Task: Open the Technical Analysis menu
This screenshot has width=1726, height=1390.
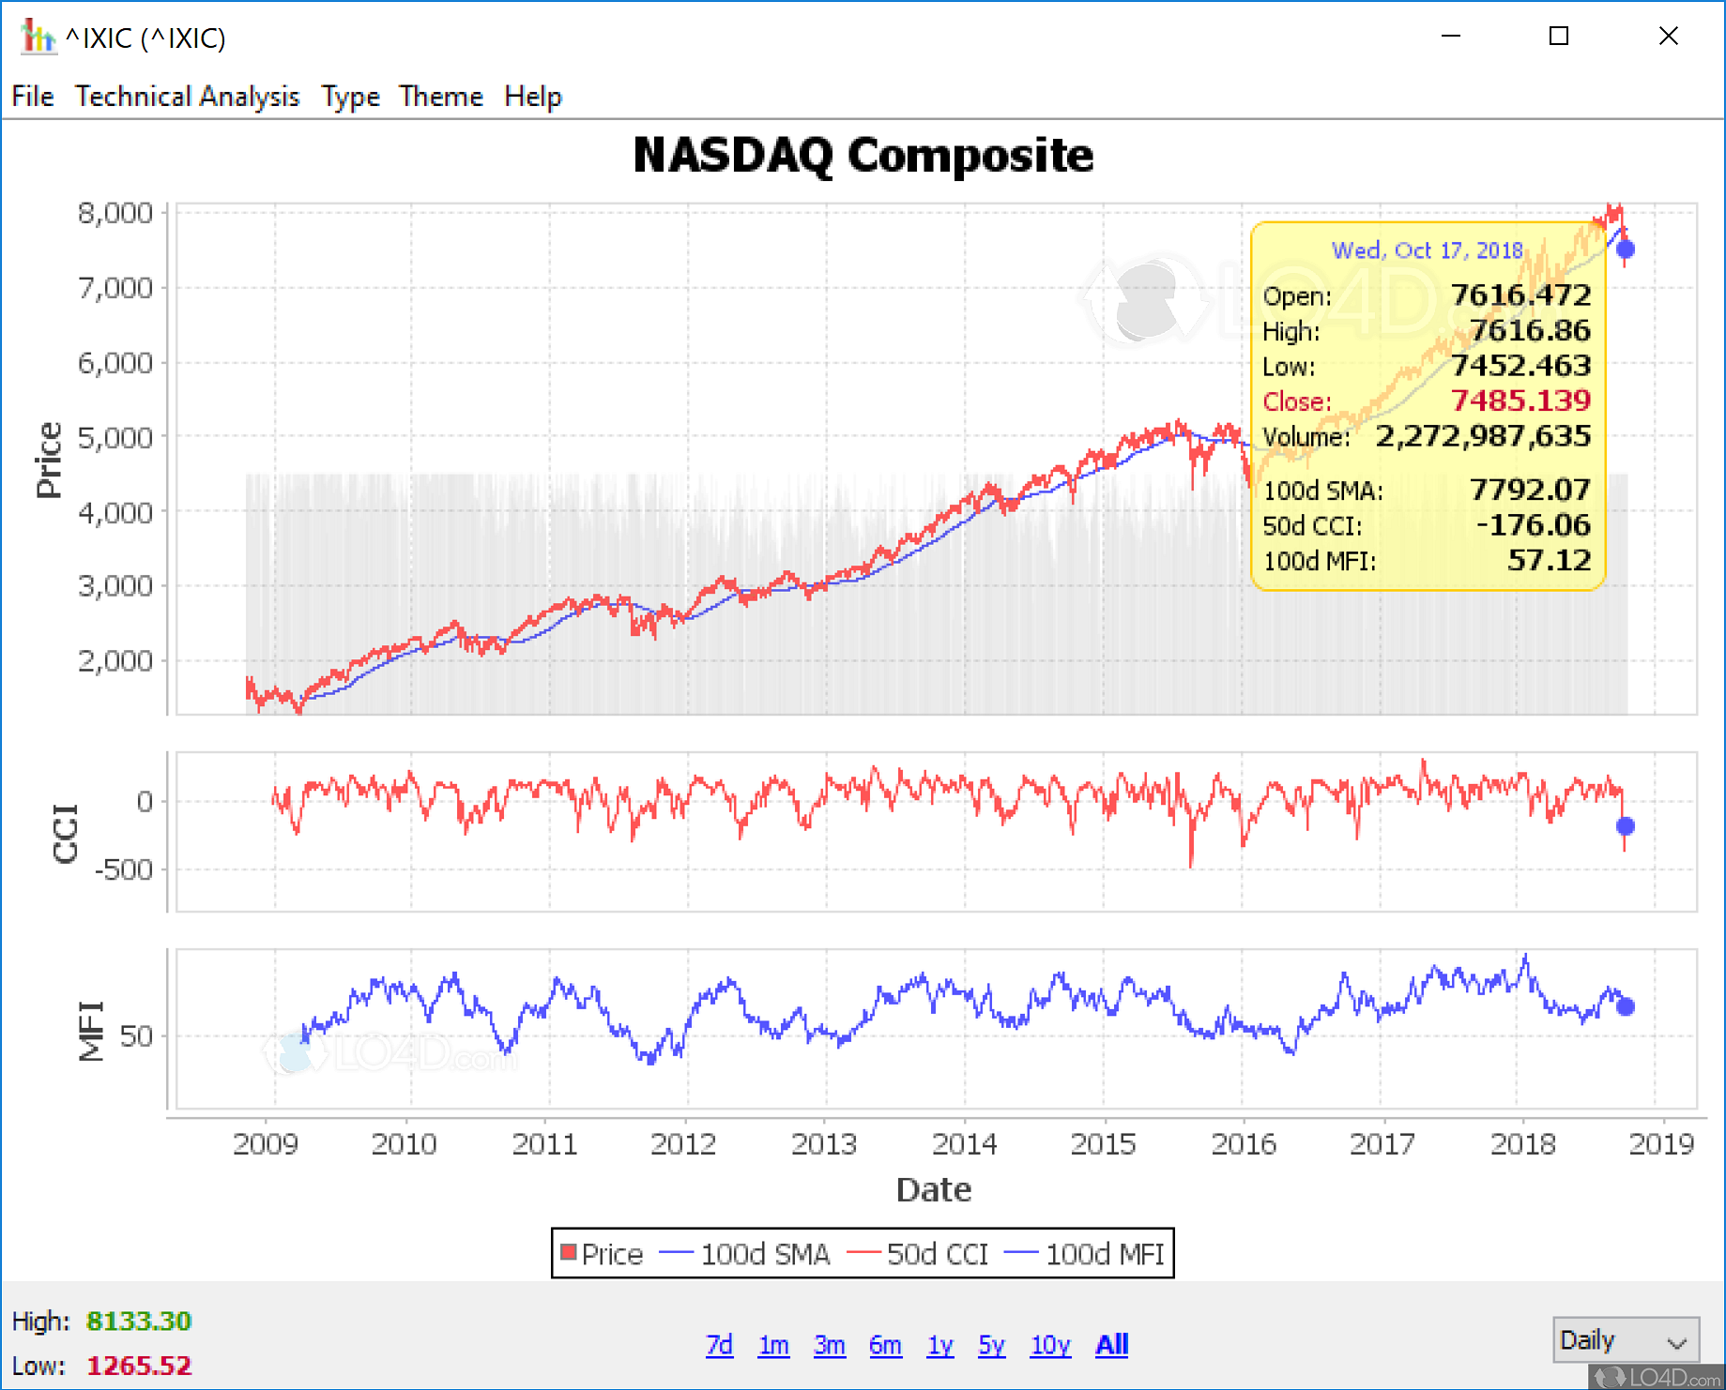Action: click(x=188, y=97)
